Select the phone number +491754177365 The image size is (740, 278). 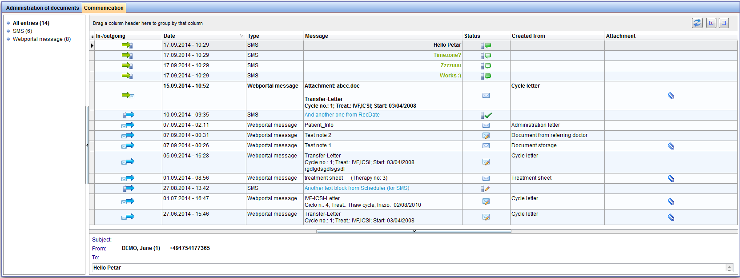pos(189,248)
